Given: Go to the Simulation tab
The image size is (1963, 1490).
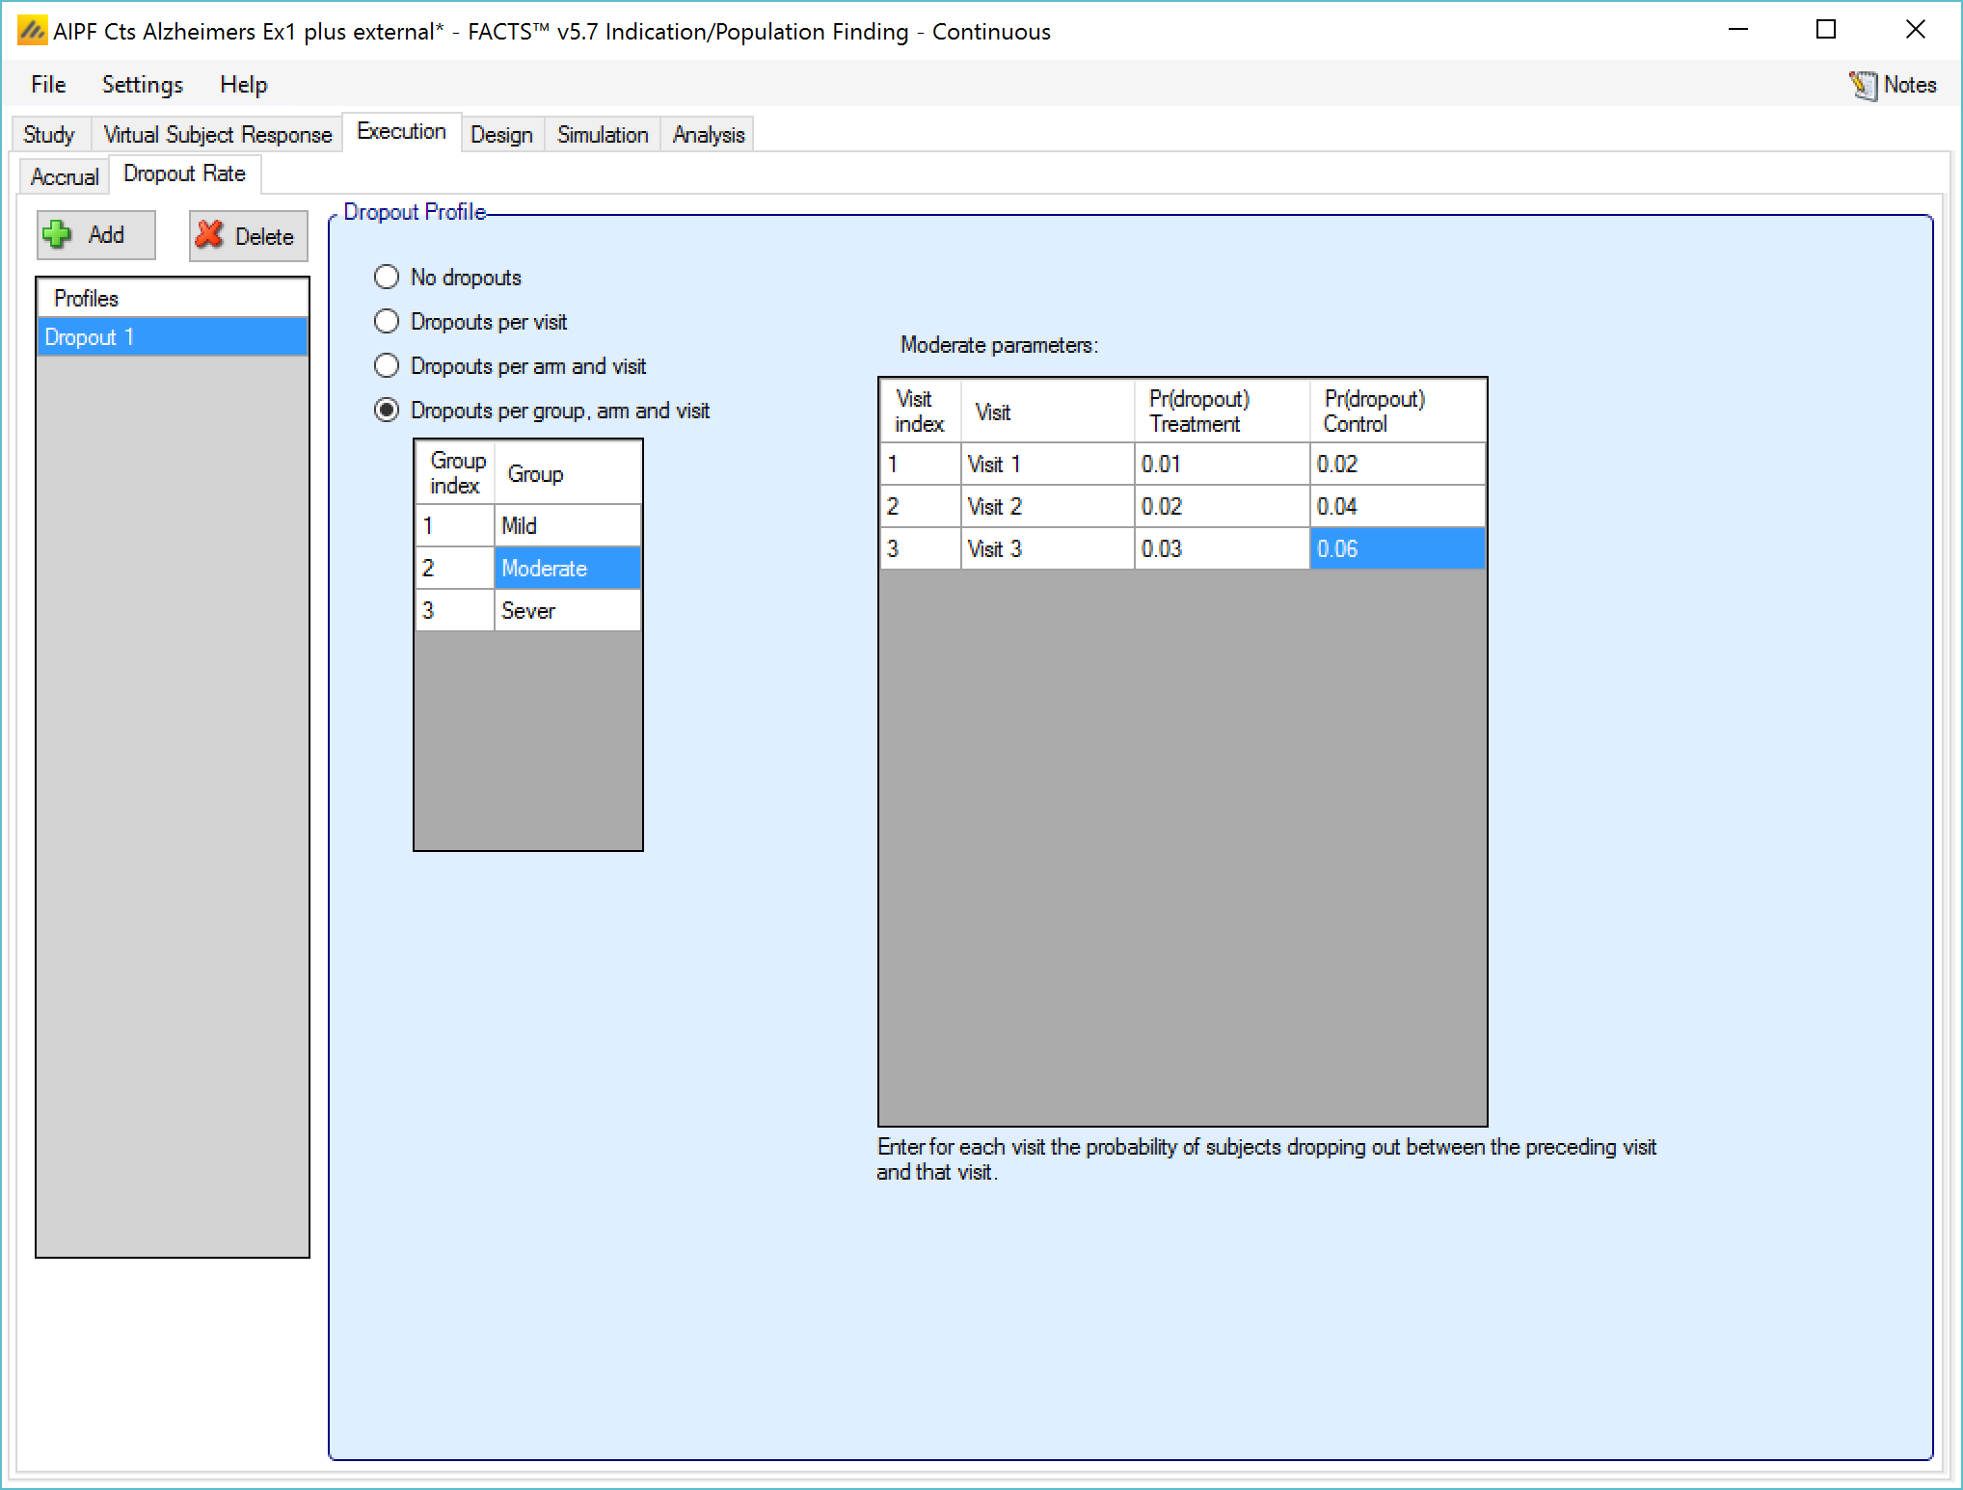Looking at the screenshot, I should coord(602,135).
